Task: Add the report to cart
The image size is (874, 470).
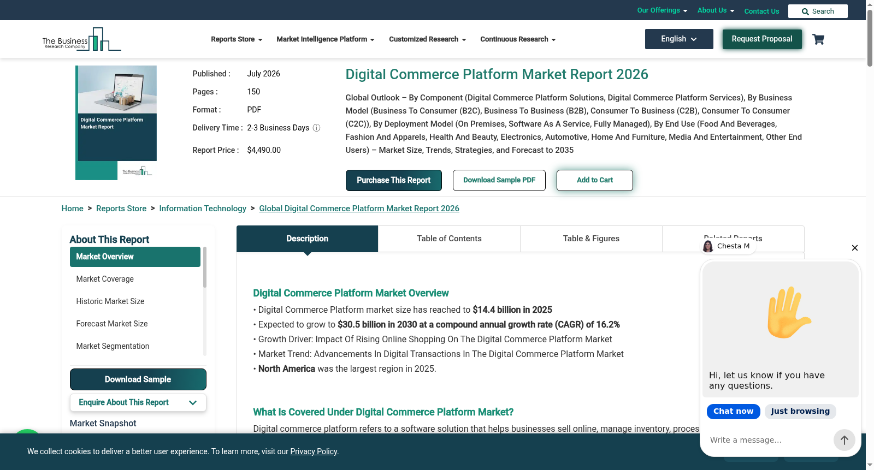Action: (x=595, y=180)
